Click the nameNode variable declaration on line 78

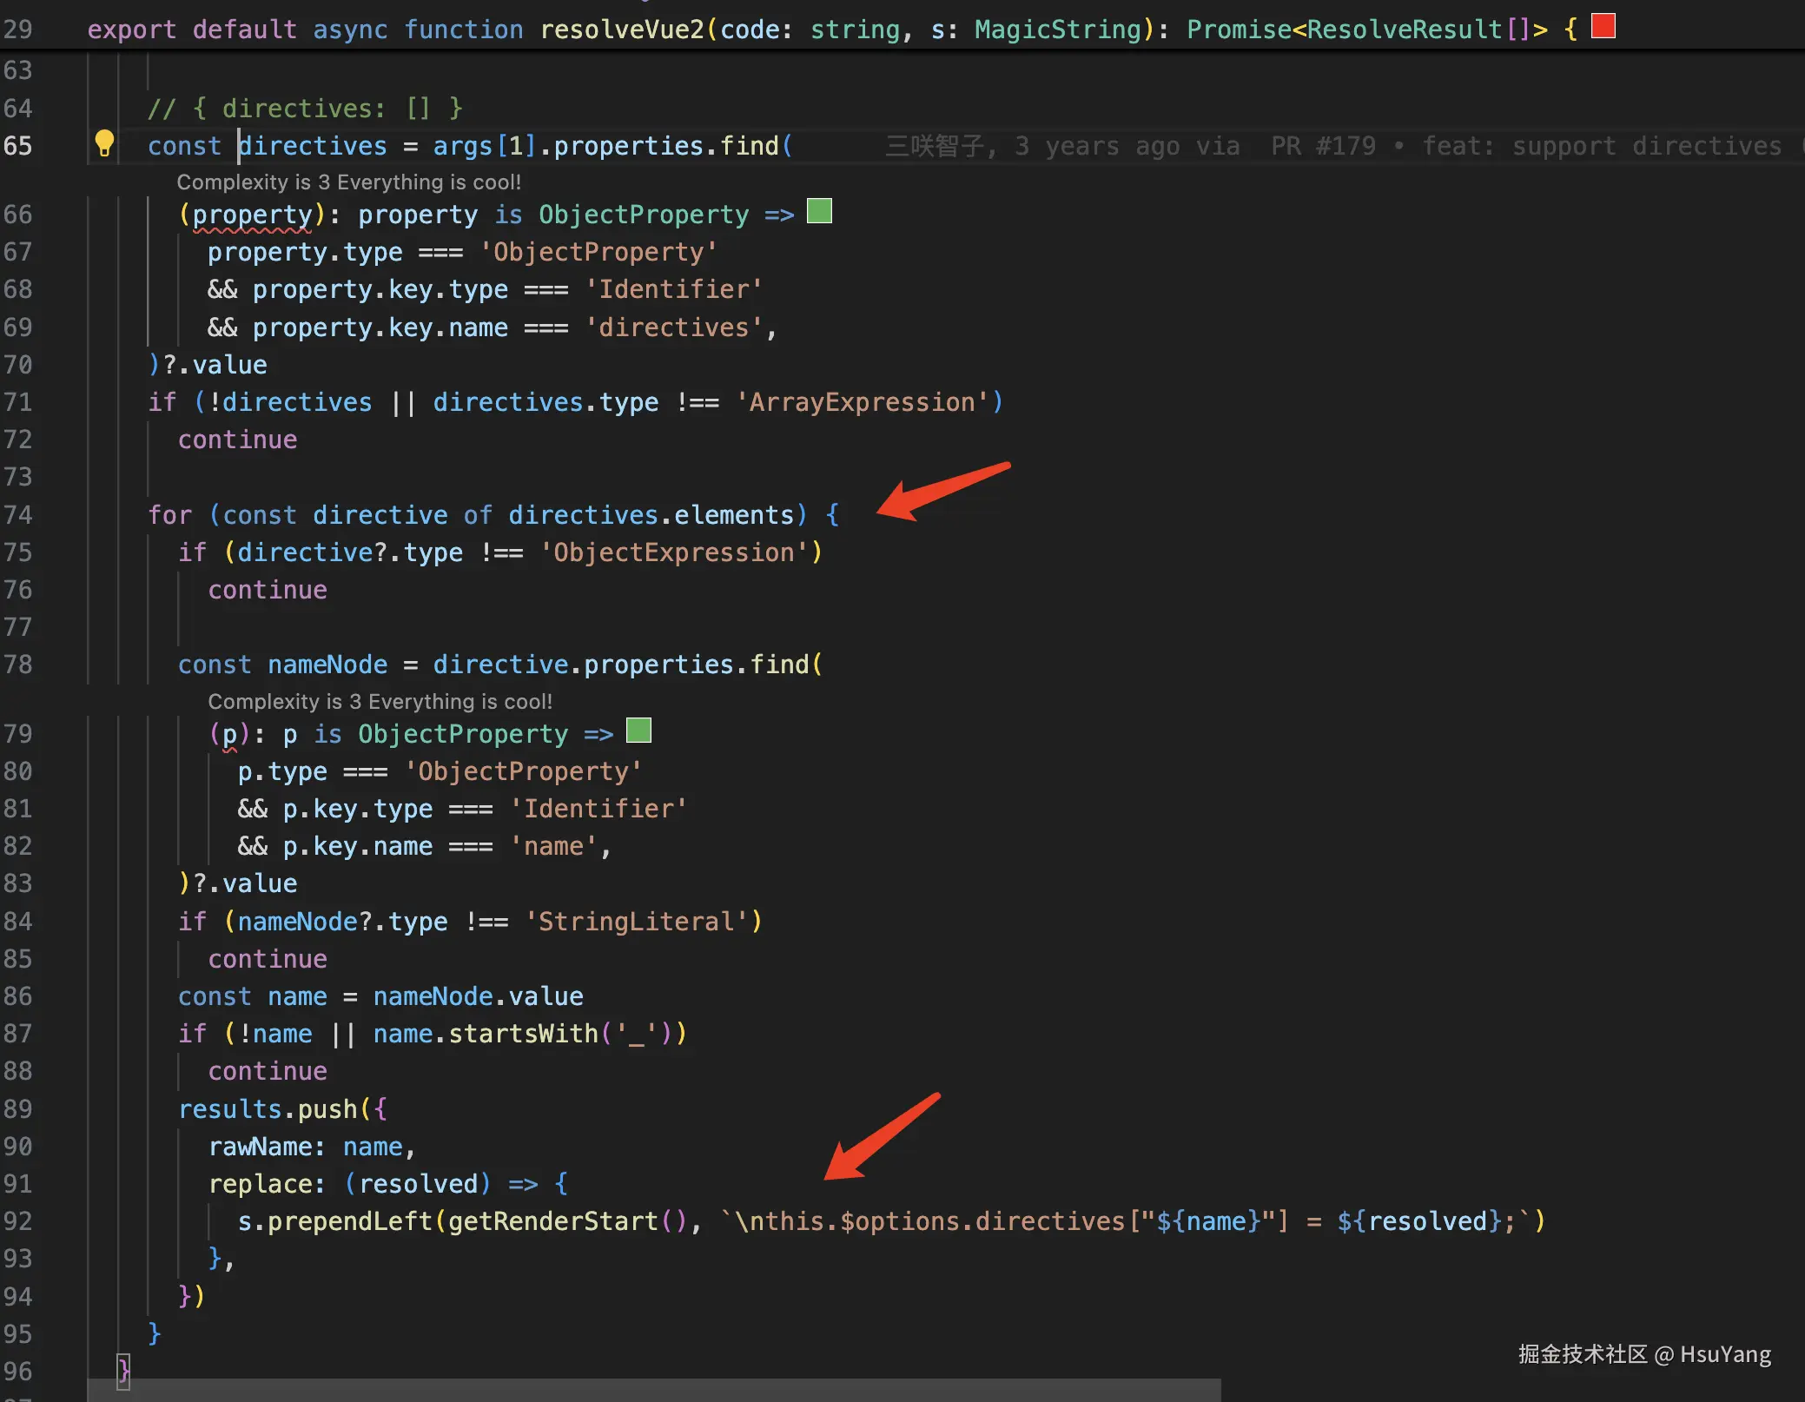pyautogui.click(x=327, y=665)
